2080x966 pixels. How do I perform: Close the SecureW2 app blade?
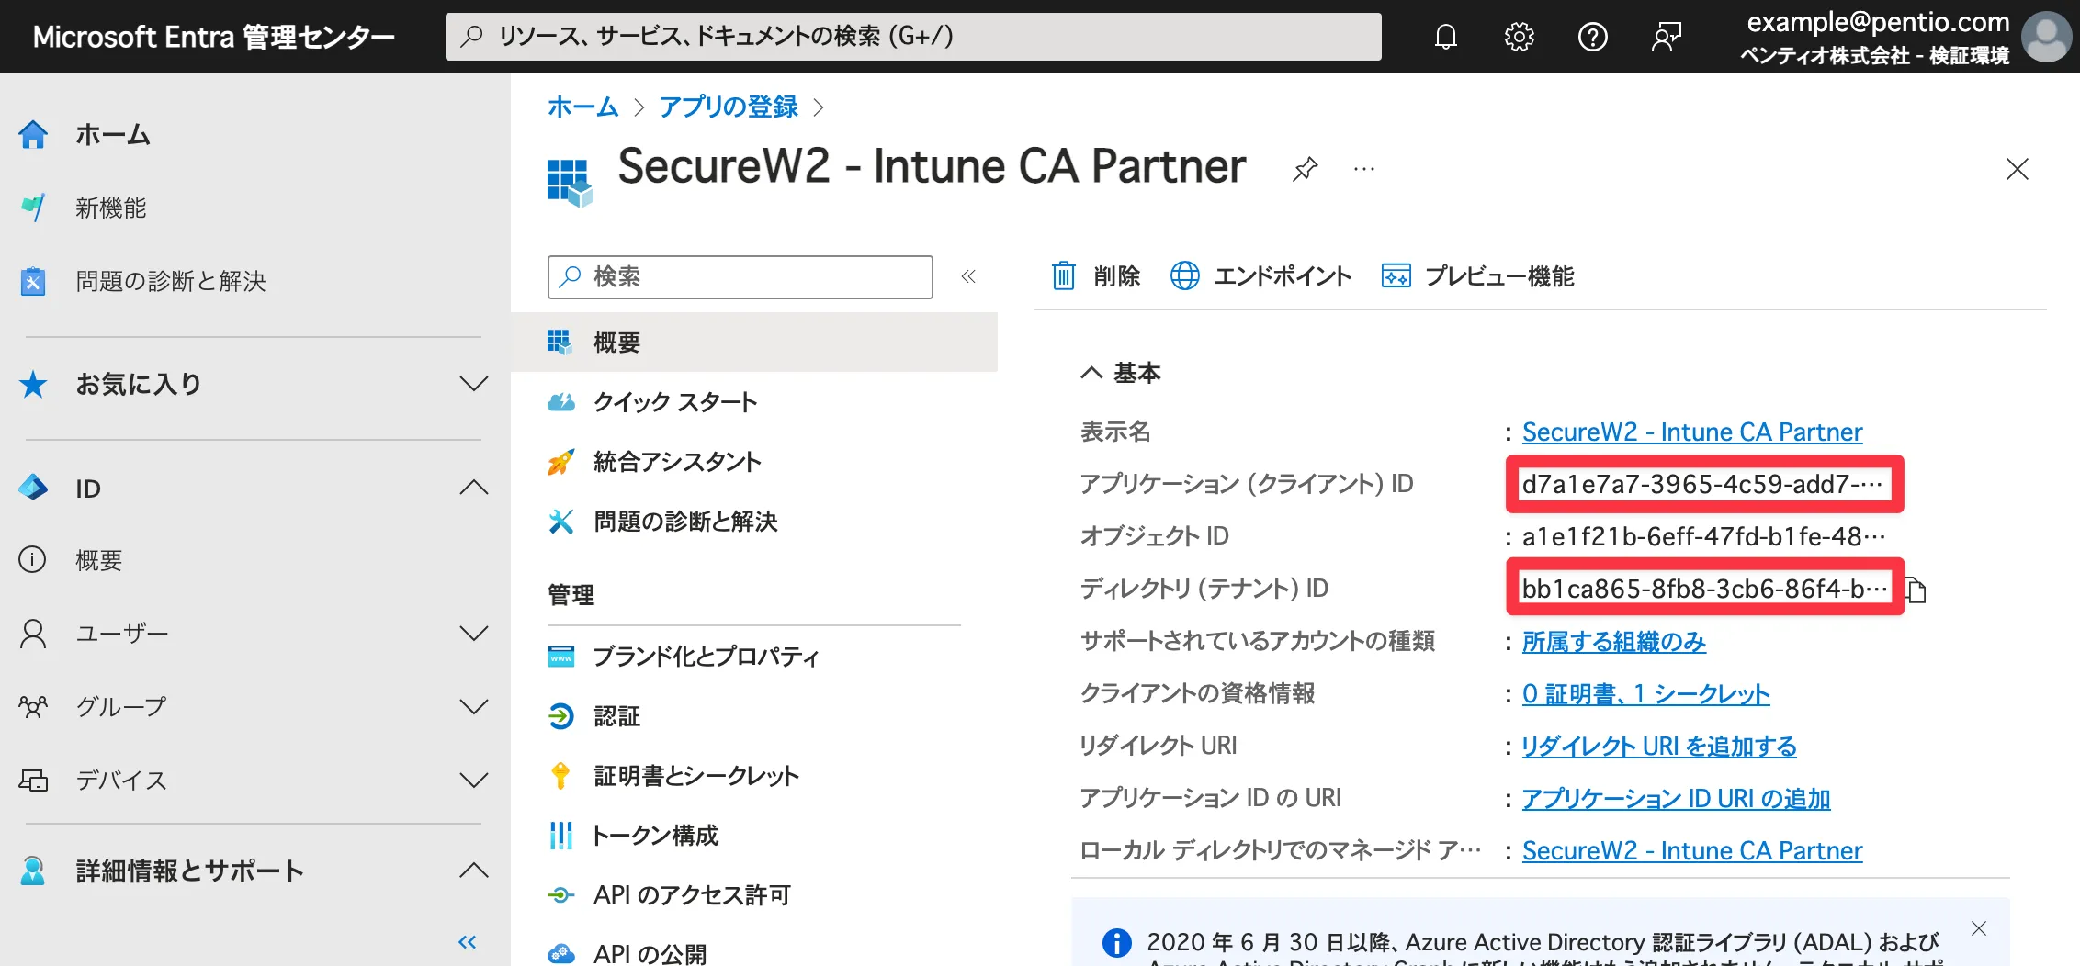[2017, 169]
